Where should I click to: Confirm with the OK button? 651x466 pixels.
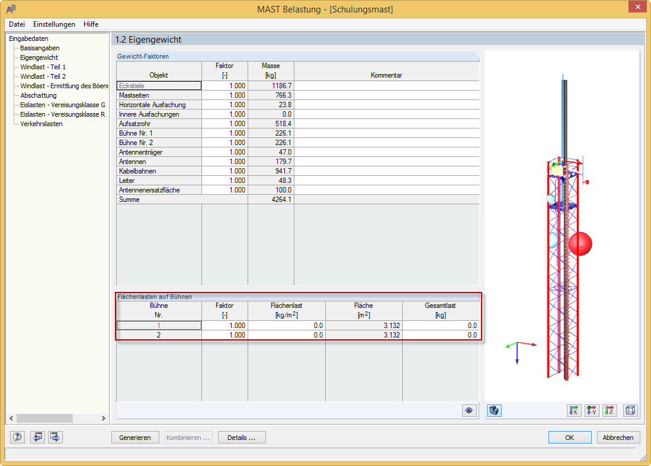570,438
